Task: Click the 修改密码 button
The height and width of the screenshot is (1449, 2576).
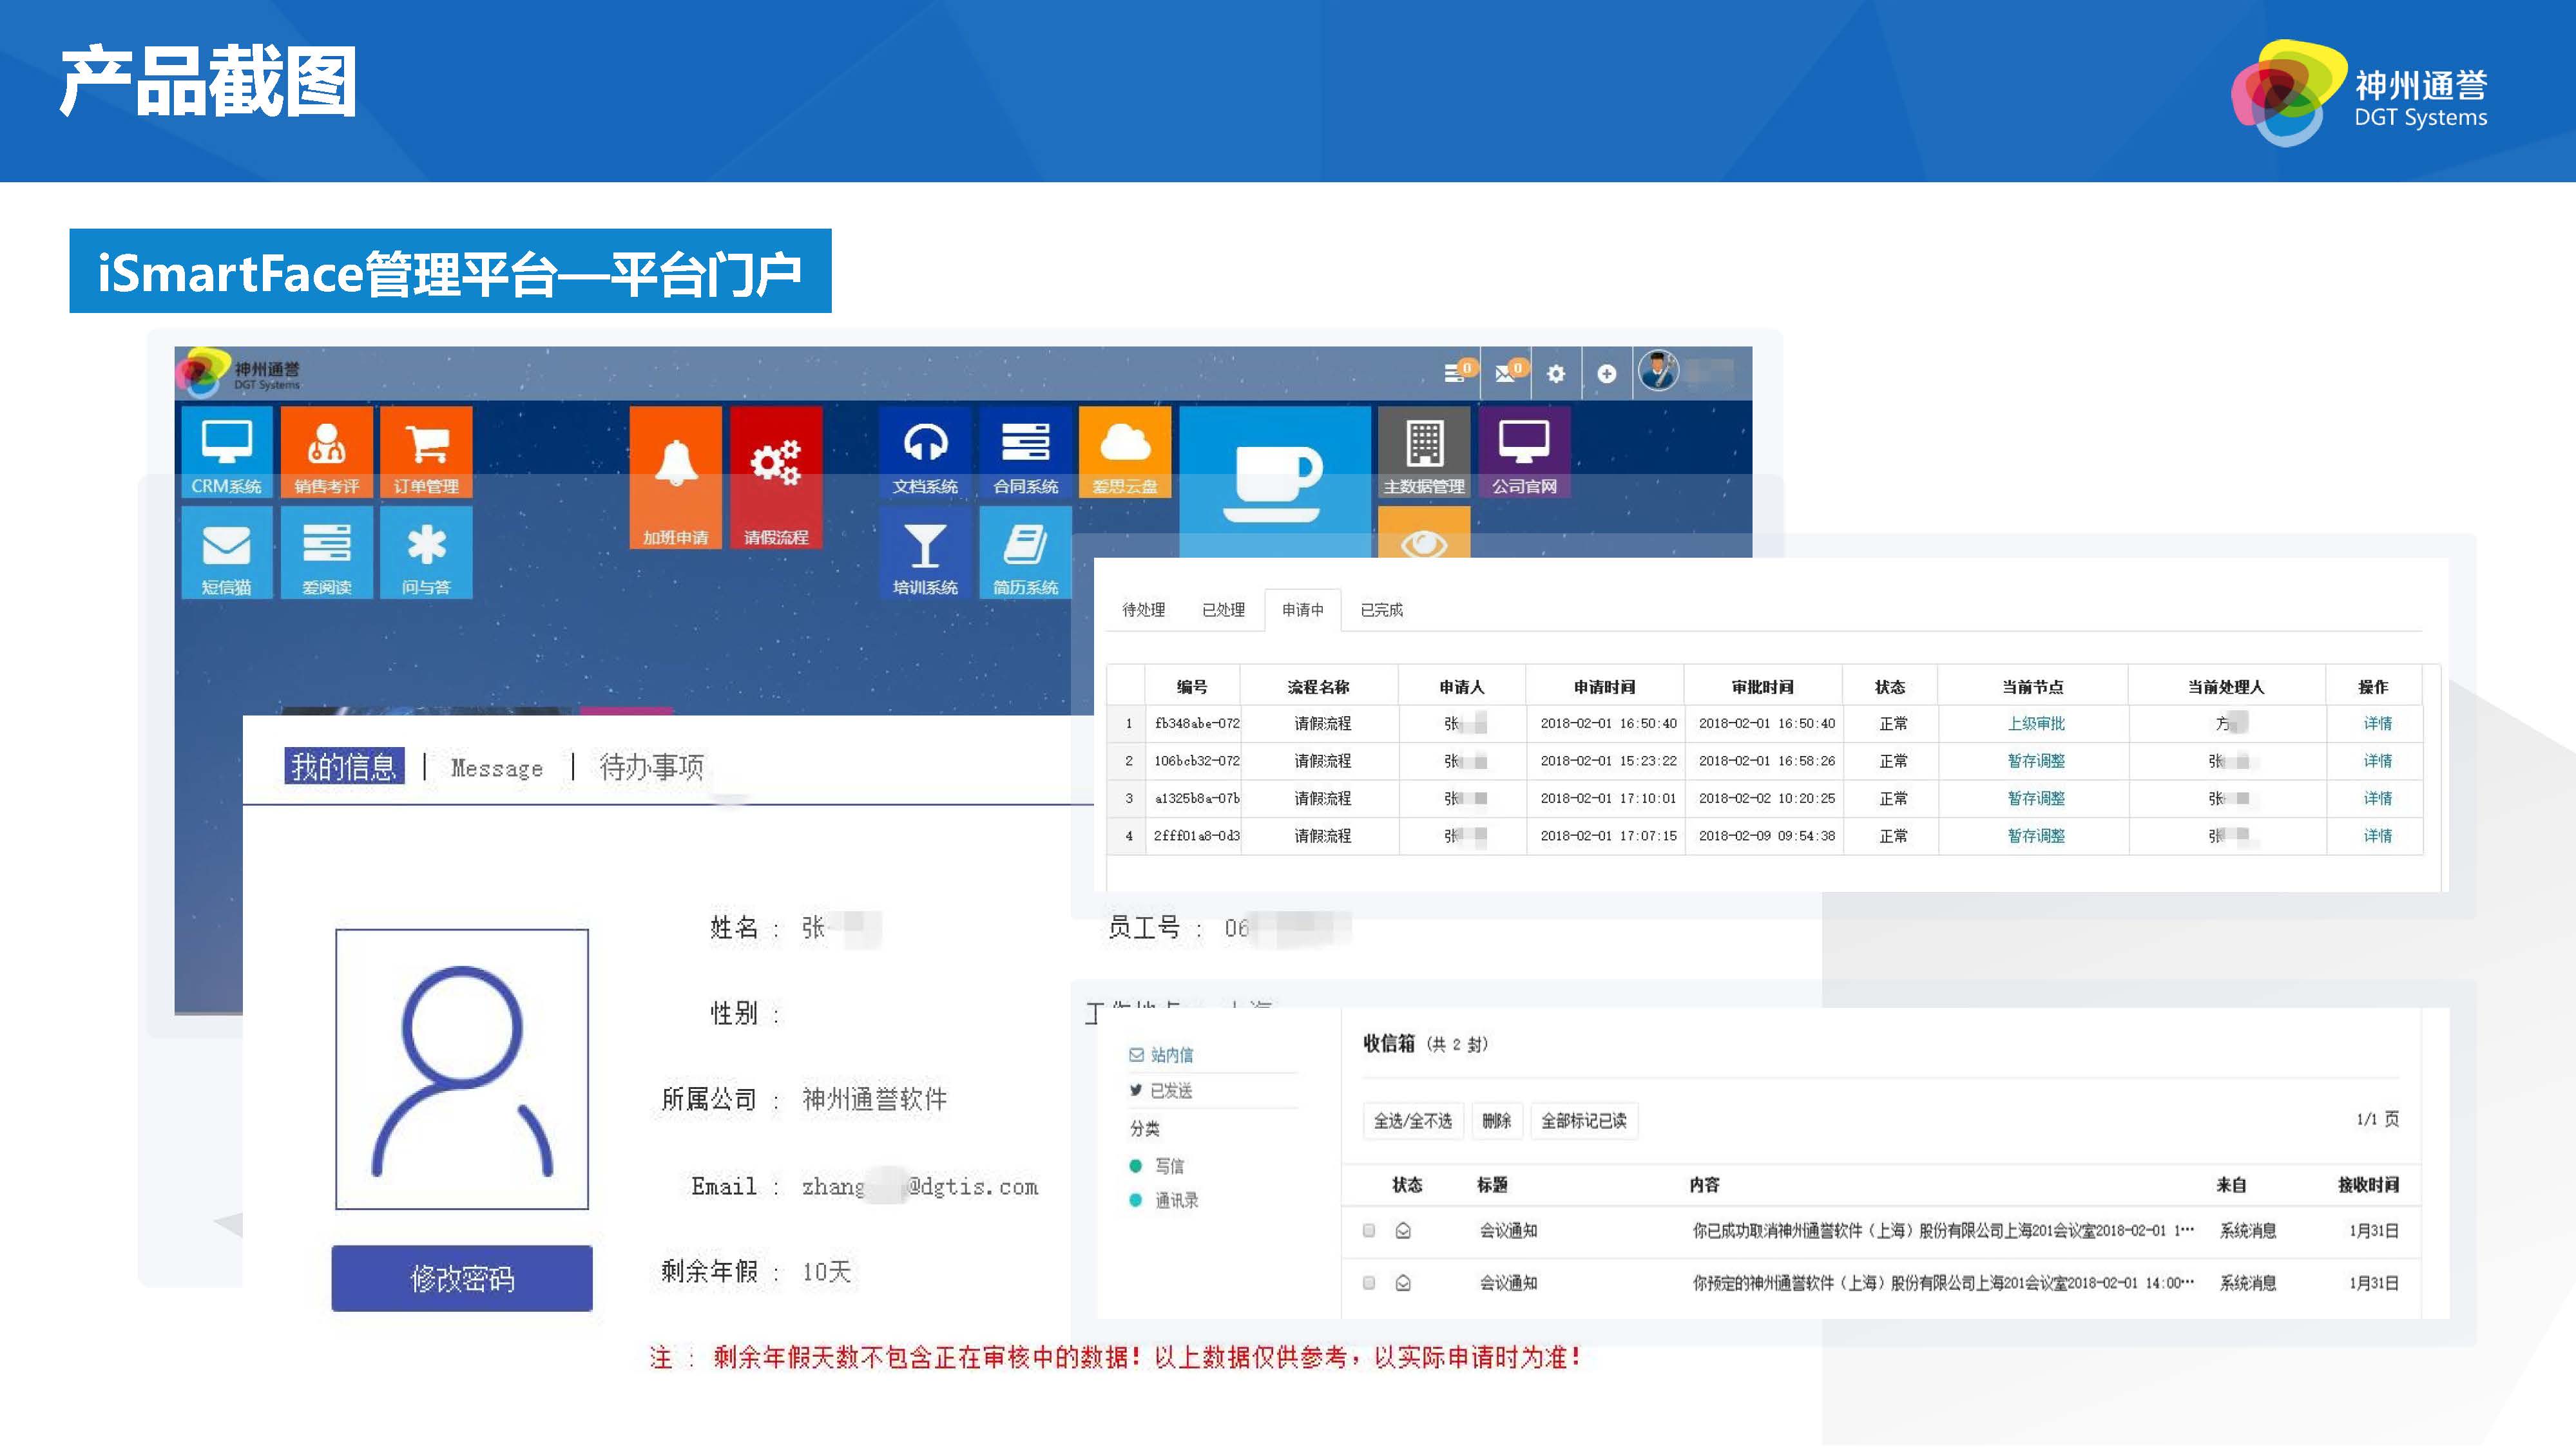Action: (462, 1278)
